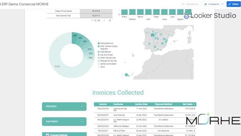The width and height of the screenshot is (241, 136).
Task: Click the Invoice Date column header
Action: coord(141,104)
